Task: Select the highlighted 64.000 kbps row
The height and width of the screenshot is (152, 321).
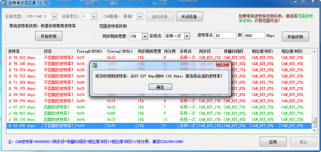Action: [x=159, y=126]
